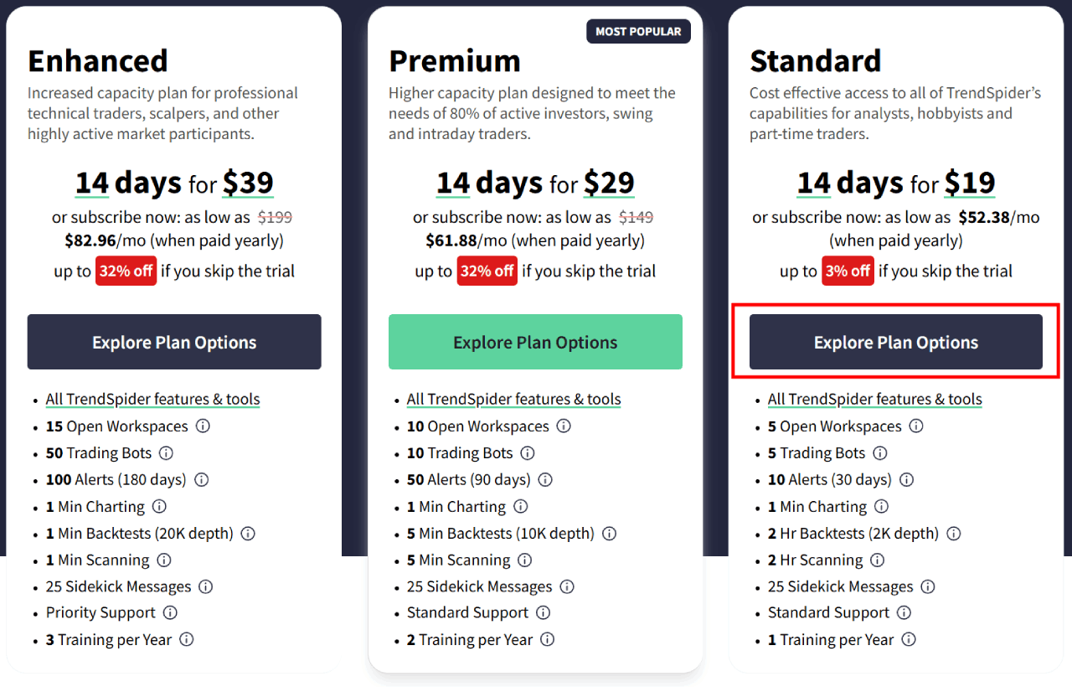Open All TrendSpider features & tools under Standard
1072x692 pixels.
(x=874, y=400)
